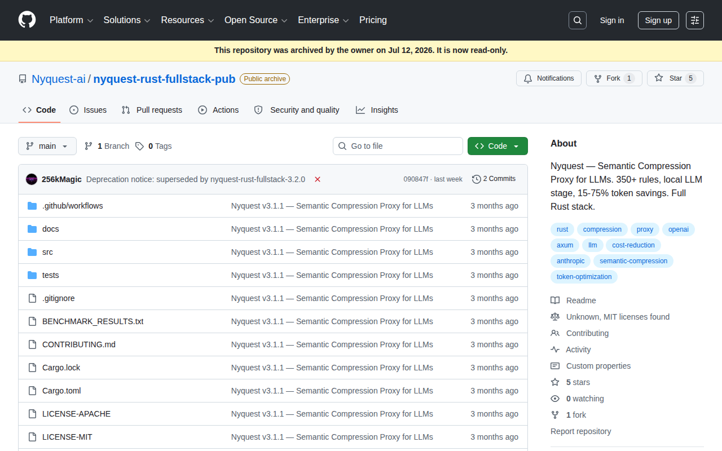Switch to the Pull requests tab

tap(152, 110)
